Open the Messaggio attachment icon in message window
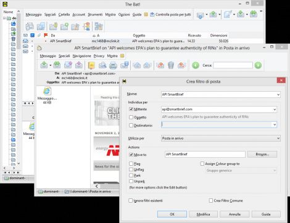The image size is (290, 223). click(x=47, y=91)
